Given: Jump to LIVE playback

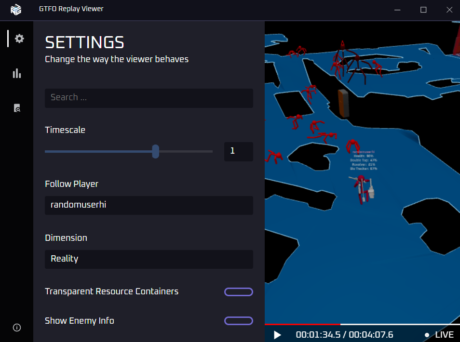Looking at the screenshot, I should pyautogui.click(x=439, y=335).
